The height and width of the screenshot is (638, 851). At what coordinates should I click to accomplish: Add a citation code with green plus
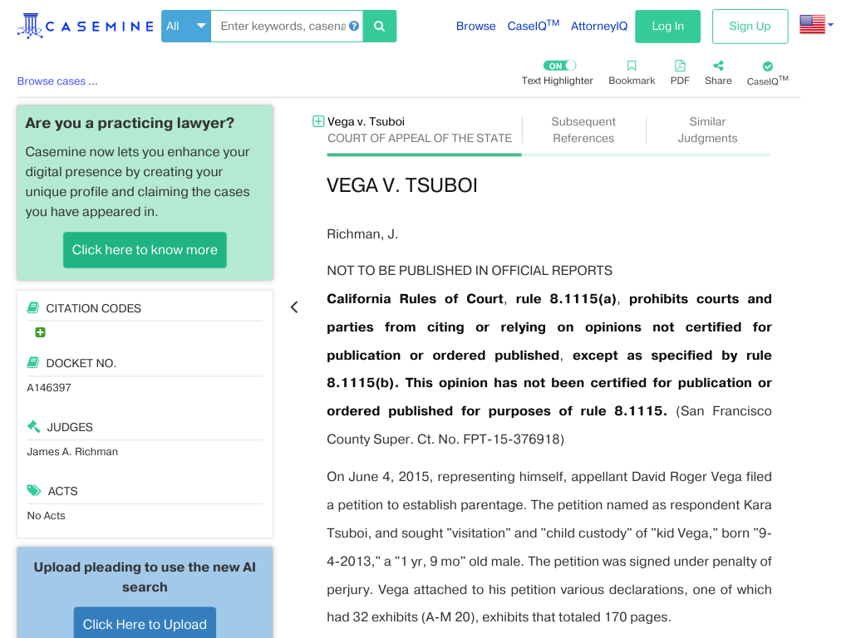40,332
